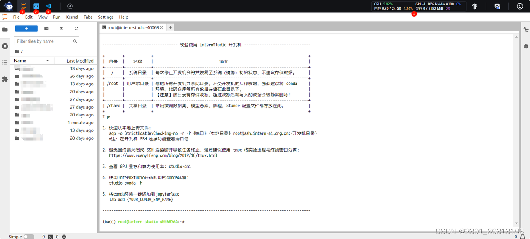Screen dimensions: 530x239
Task: Click the 'studio-conda -h' command text
Action: point(125,183)
